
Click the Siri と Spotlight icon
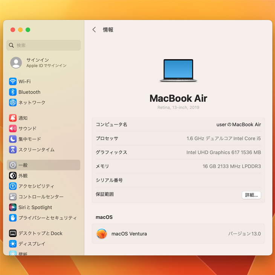point(13,207)
